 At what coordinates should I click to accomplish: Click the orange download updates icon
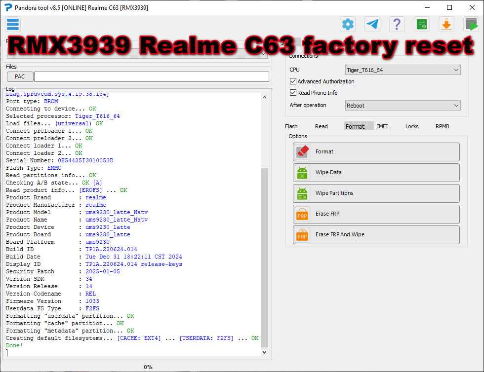coord(446,24)
